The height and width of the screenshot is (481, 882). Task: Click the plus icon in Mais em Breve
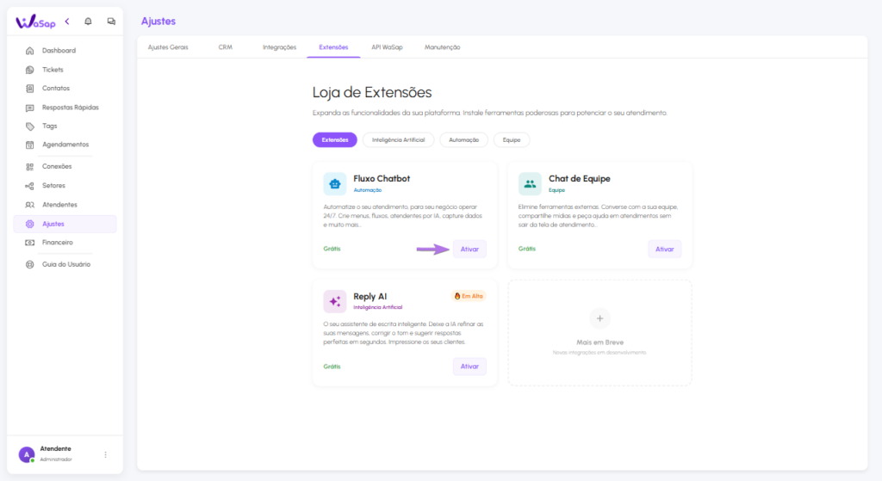pyautogui.click(x=599, y=318)
